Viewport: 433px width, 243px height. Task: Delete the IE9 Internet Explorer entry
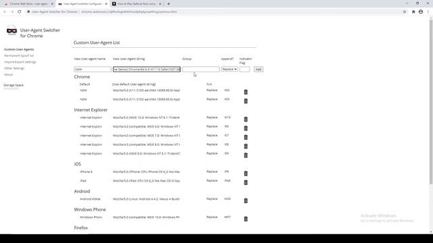pyautogui.click(x=246, y=155)
